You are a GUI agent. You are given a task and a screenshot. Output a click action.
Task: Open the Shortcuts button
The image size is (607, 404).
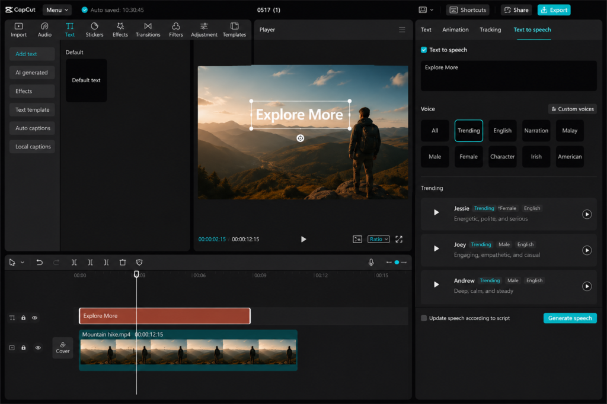(468, 10)
